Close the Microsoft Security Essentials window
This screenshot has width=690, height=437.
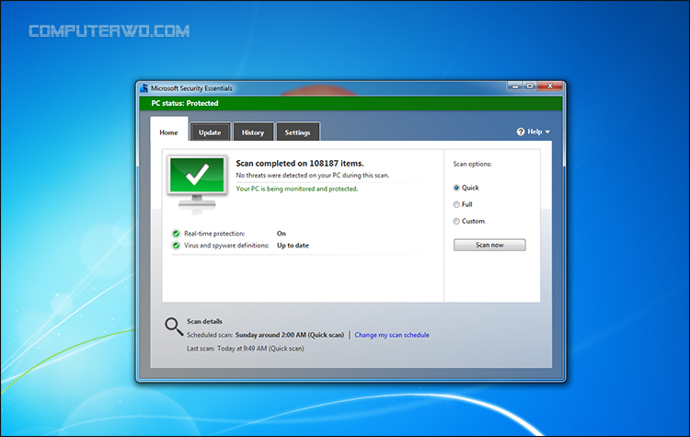point(550,86)
